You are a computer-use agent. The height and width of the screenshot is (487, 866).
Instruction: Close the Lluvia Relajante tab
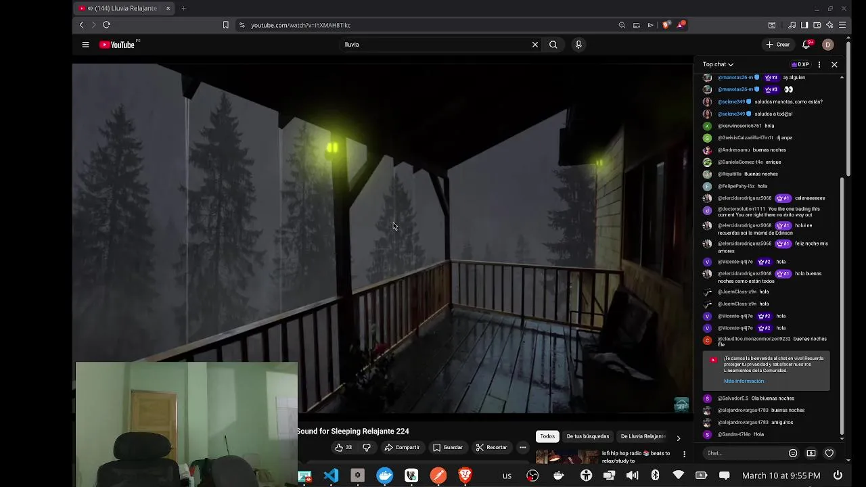point(168,8)
